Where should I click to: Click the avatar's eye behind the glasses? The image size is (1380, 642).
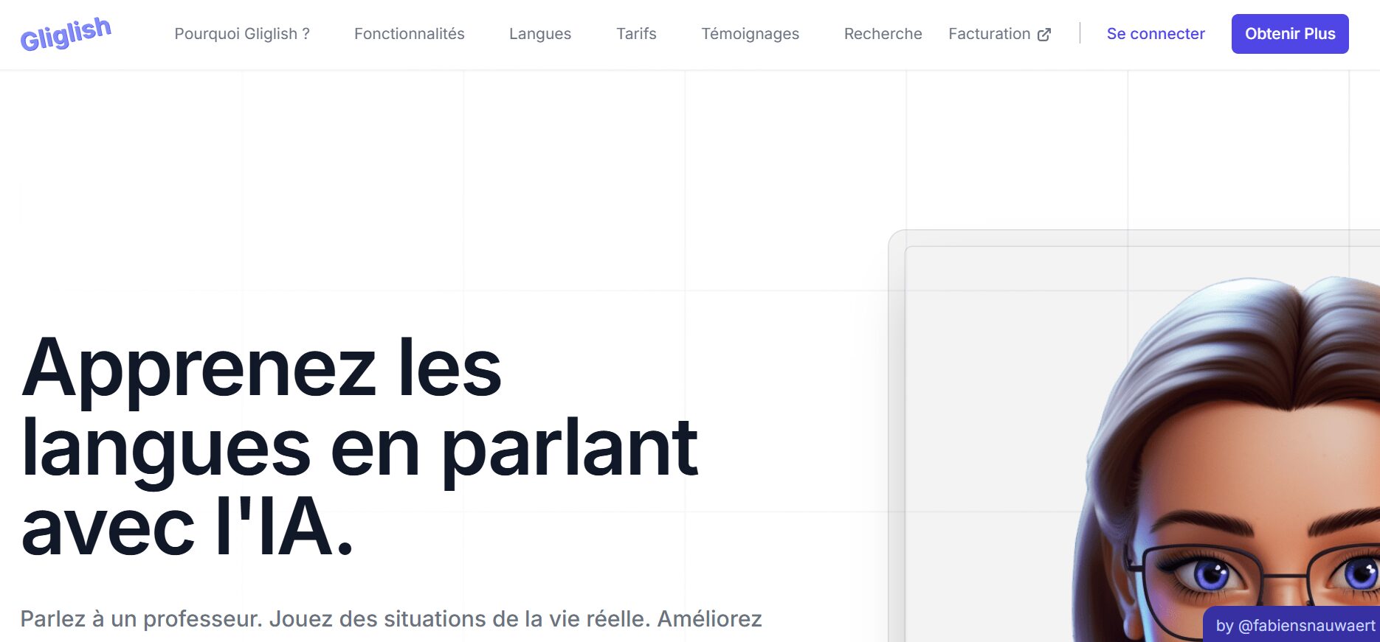1210,573
